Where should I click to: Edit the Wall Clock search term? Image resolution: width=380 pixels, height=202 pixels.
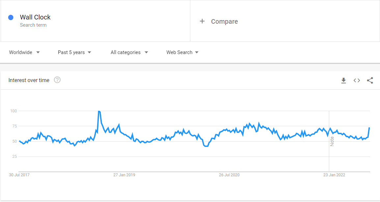click(35, 17)
